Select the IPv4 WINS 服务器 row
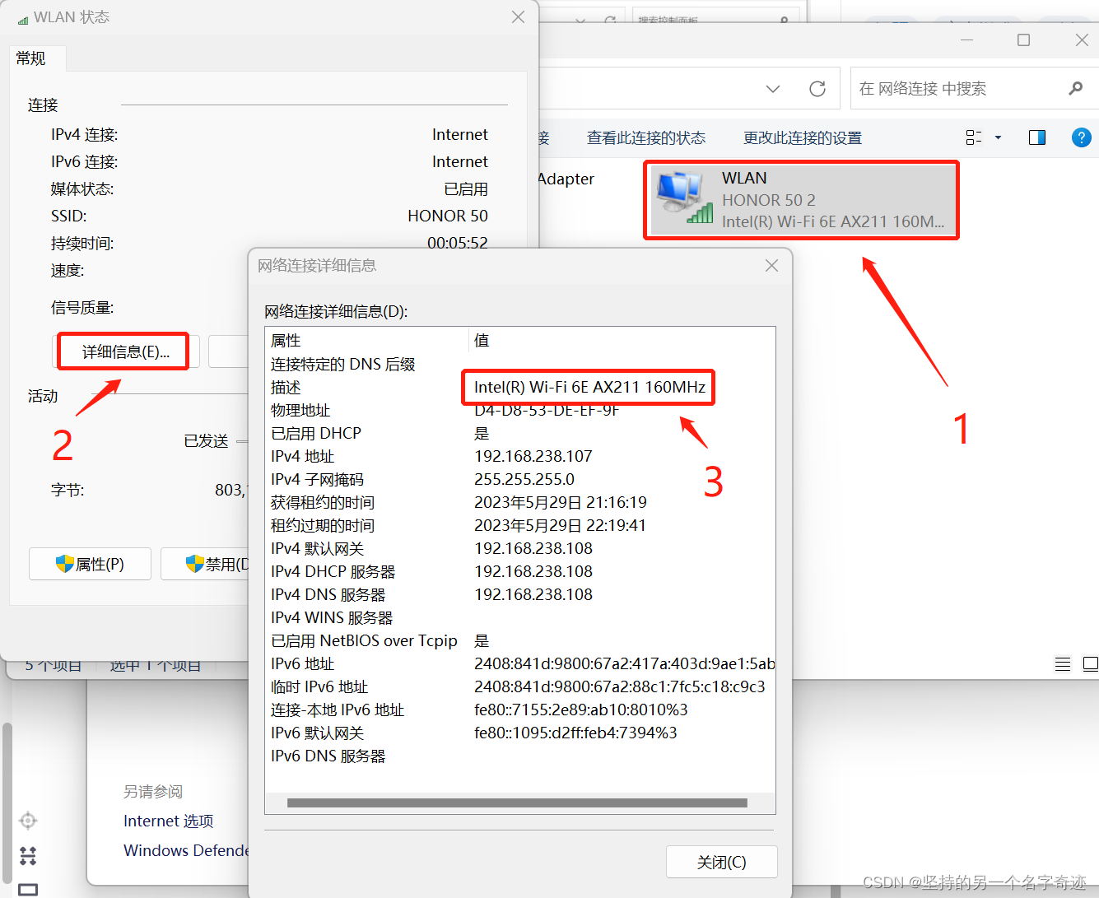This screenshot has width=1099, height=898. pos(520,617)
